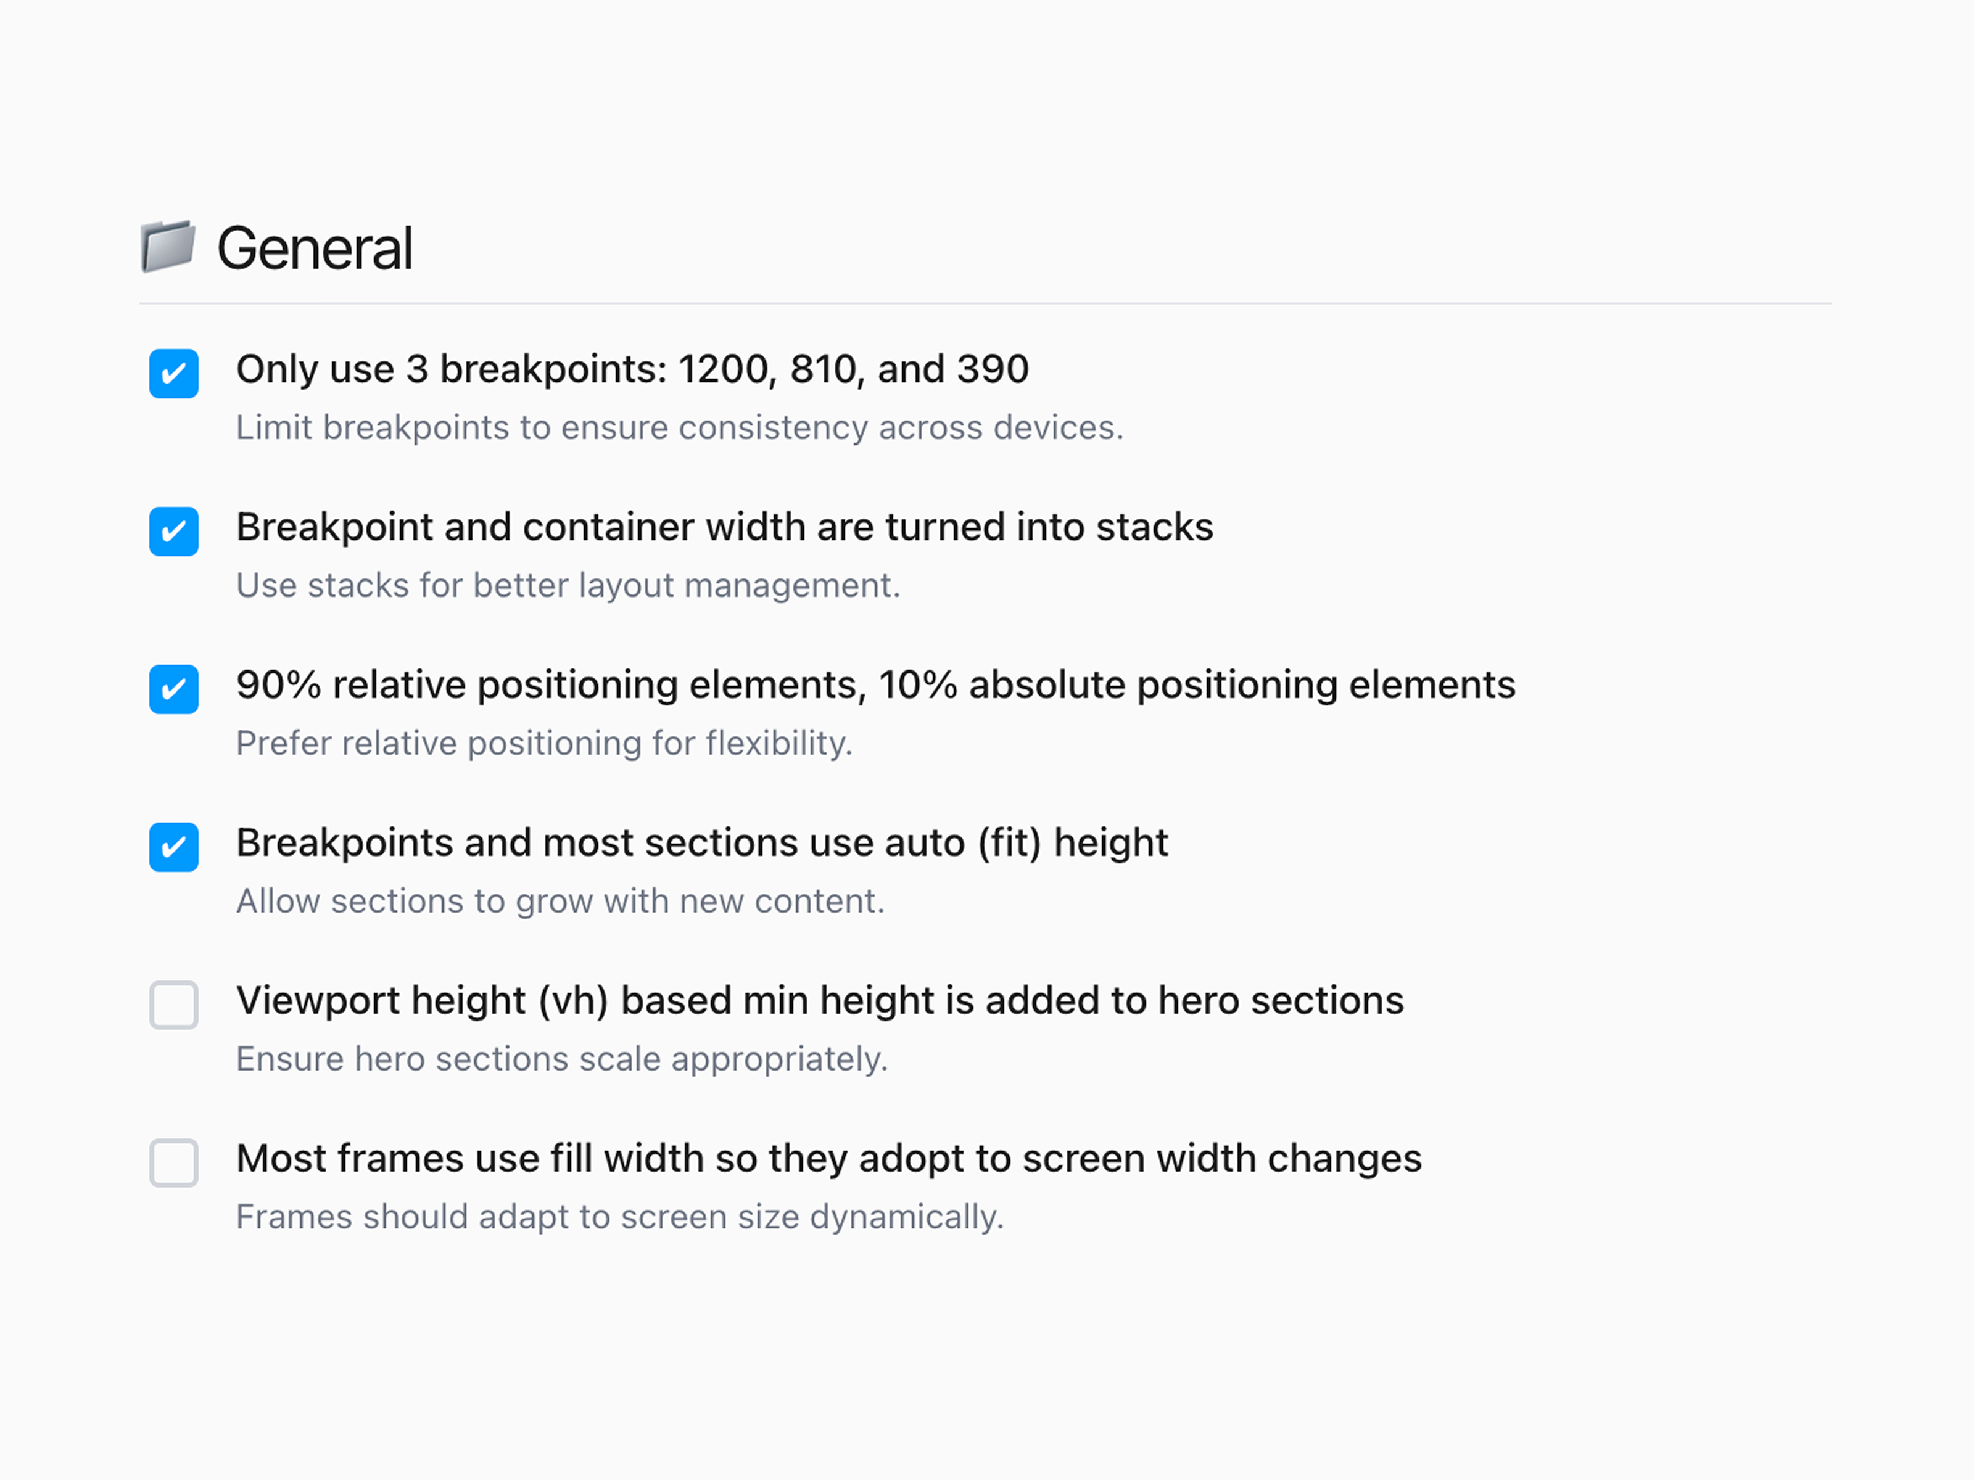Uncheck the stacks container width checkbox

[x=174, y=531]
